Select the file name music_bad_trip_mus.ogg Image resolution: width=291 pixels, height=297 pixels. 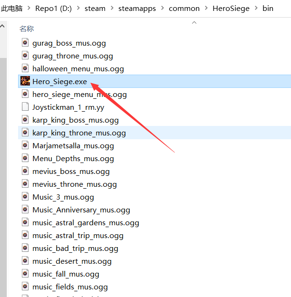75,249
